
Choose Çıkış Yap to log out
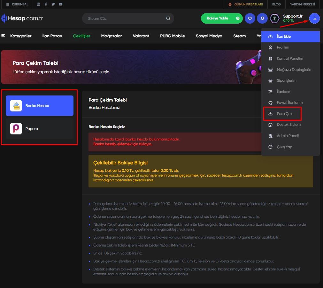coord(290,147)
